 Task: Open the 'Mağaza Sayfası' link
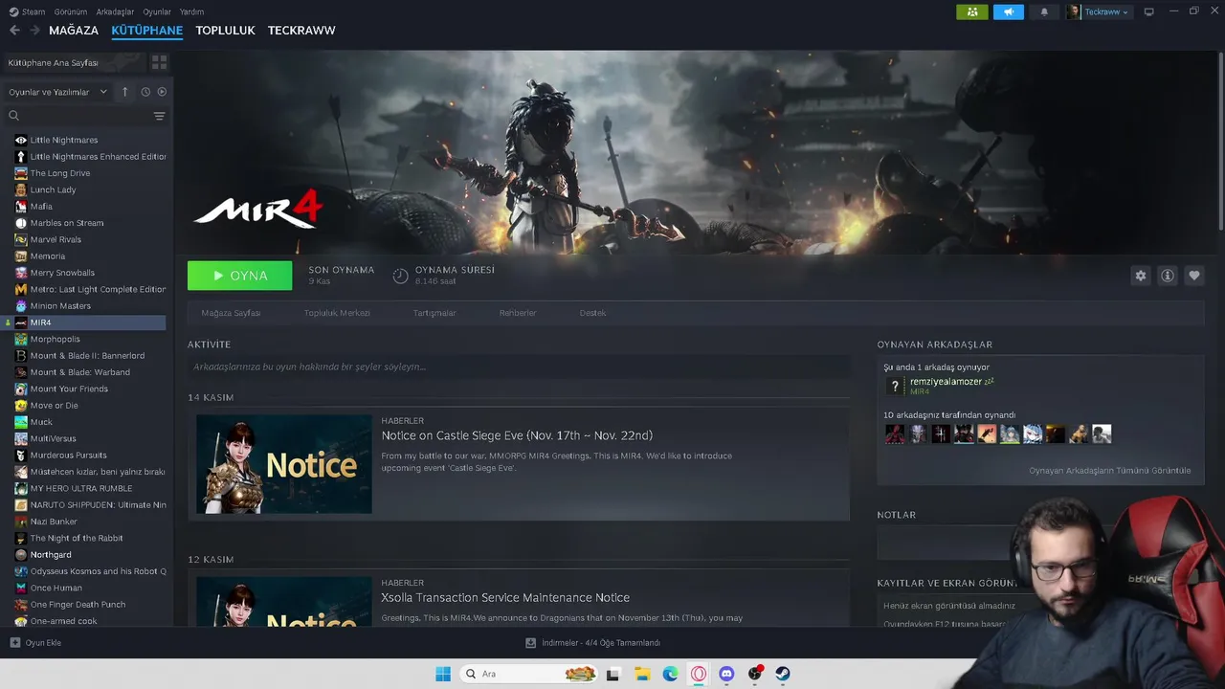(x=231, y=313)
